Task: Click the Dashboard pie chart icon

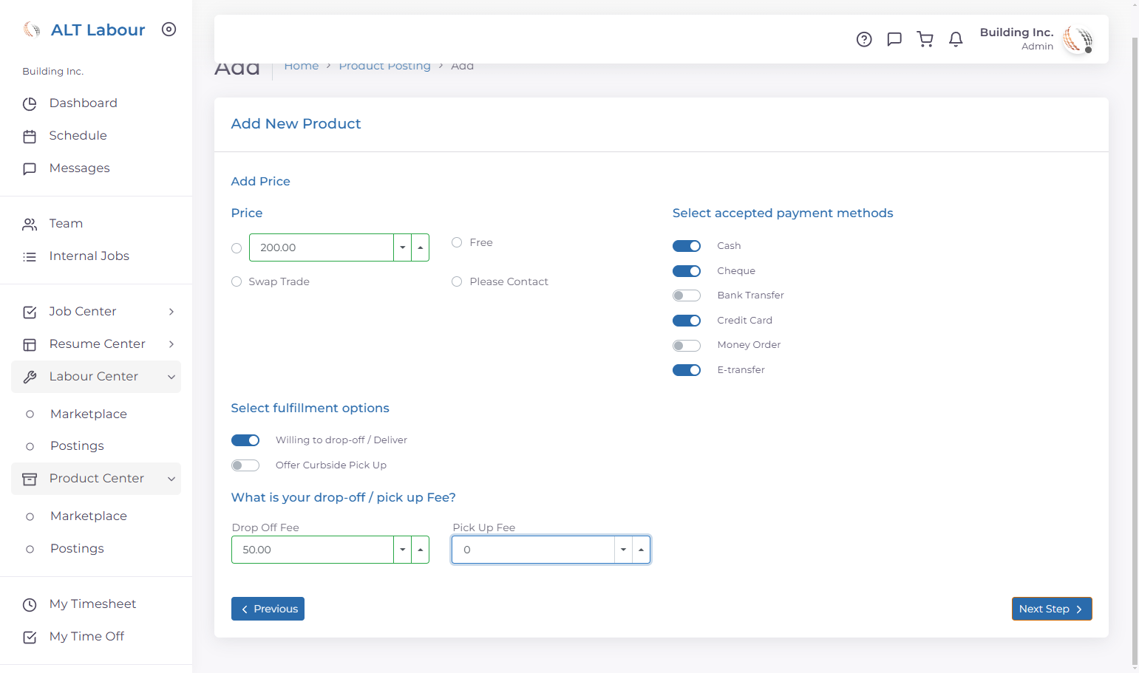Action: (x=30, y=103)
